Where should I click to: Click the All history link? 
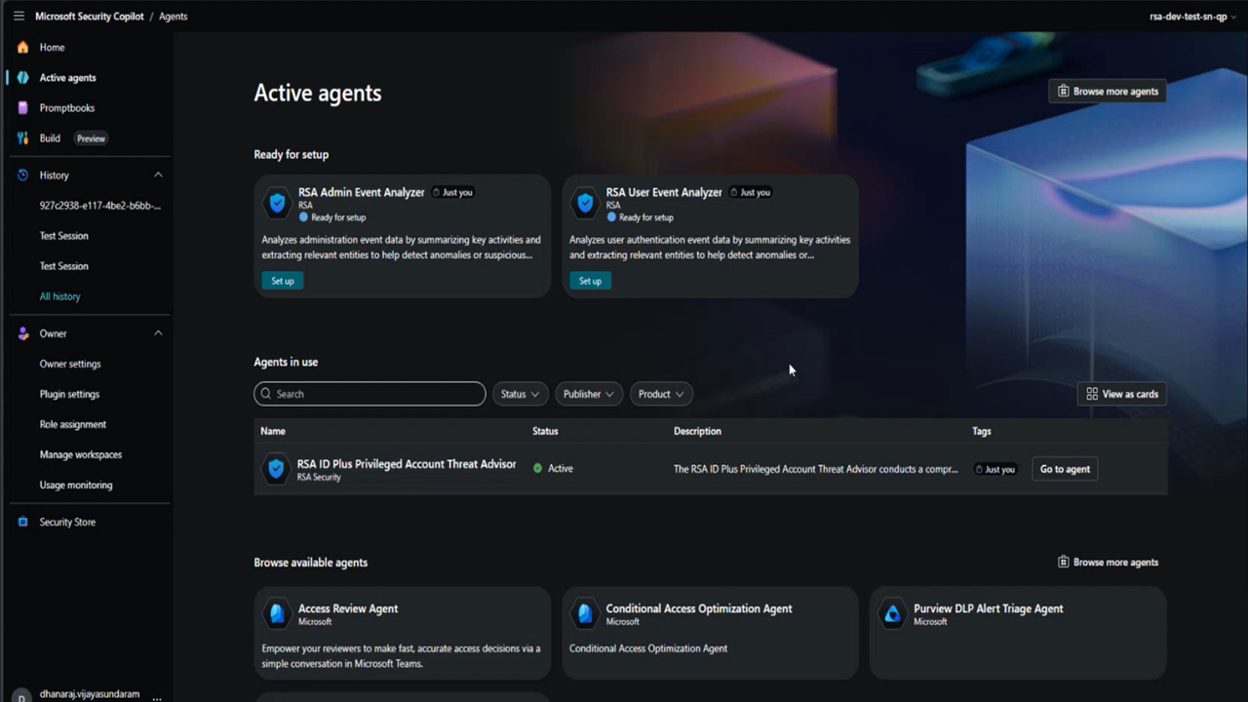click(60, 296)
